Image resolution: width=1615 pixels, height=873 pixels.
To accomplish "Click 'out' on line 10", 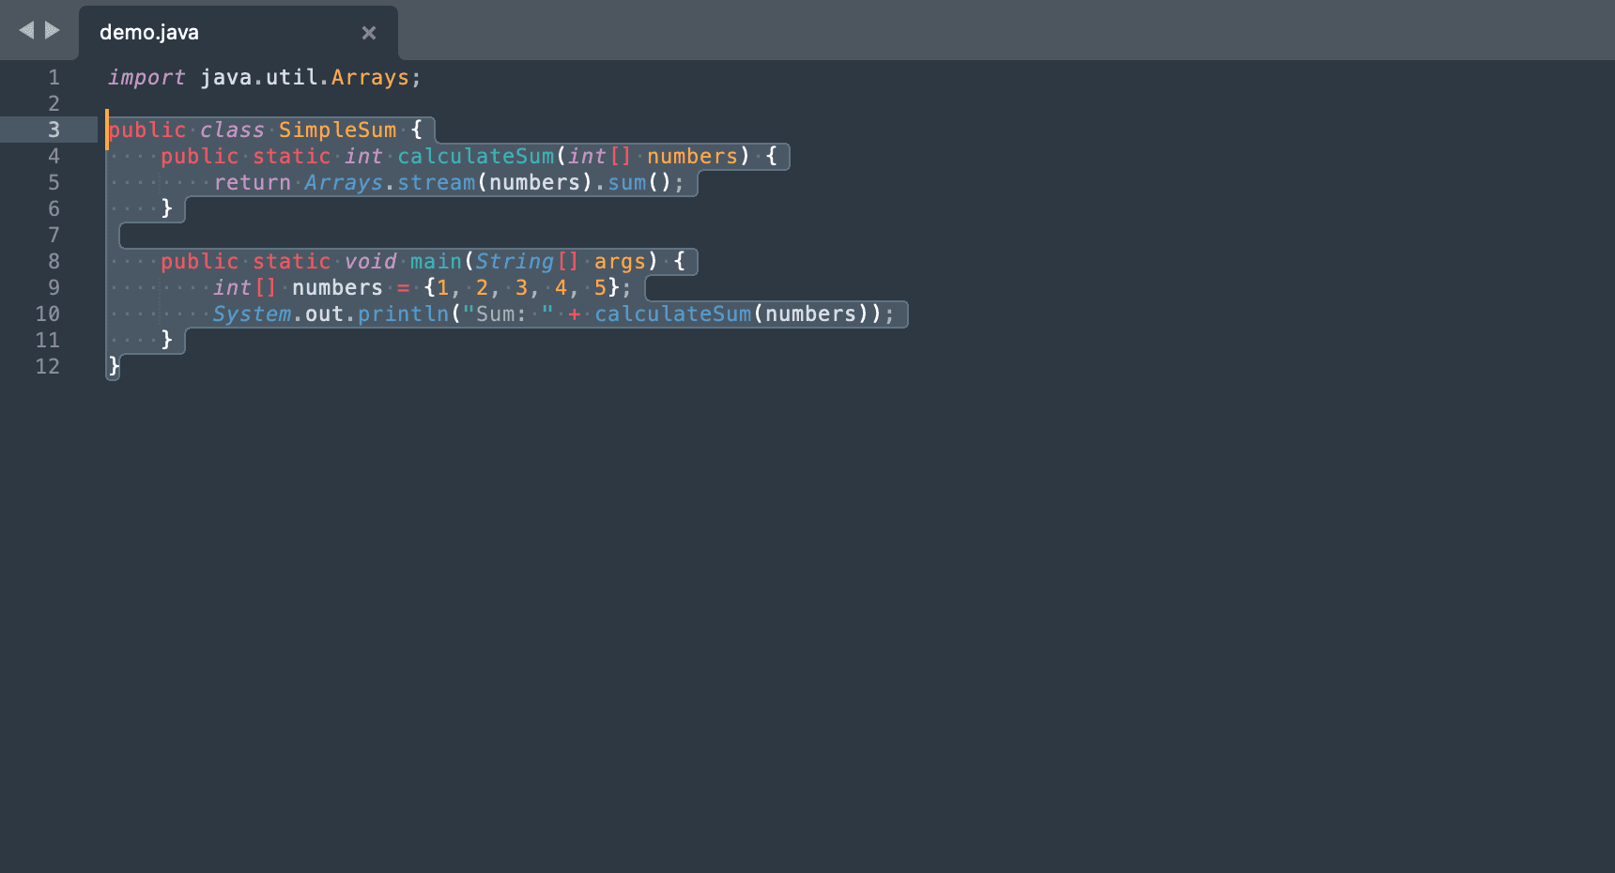I will click(324, 314).
